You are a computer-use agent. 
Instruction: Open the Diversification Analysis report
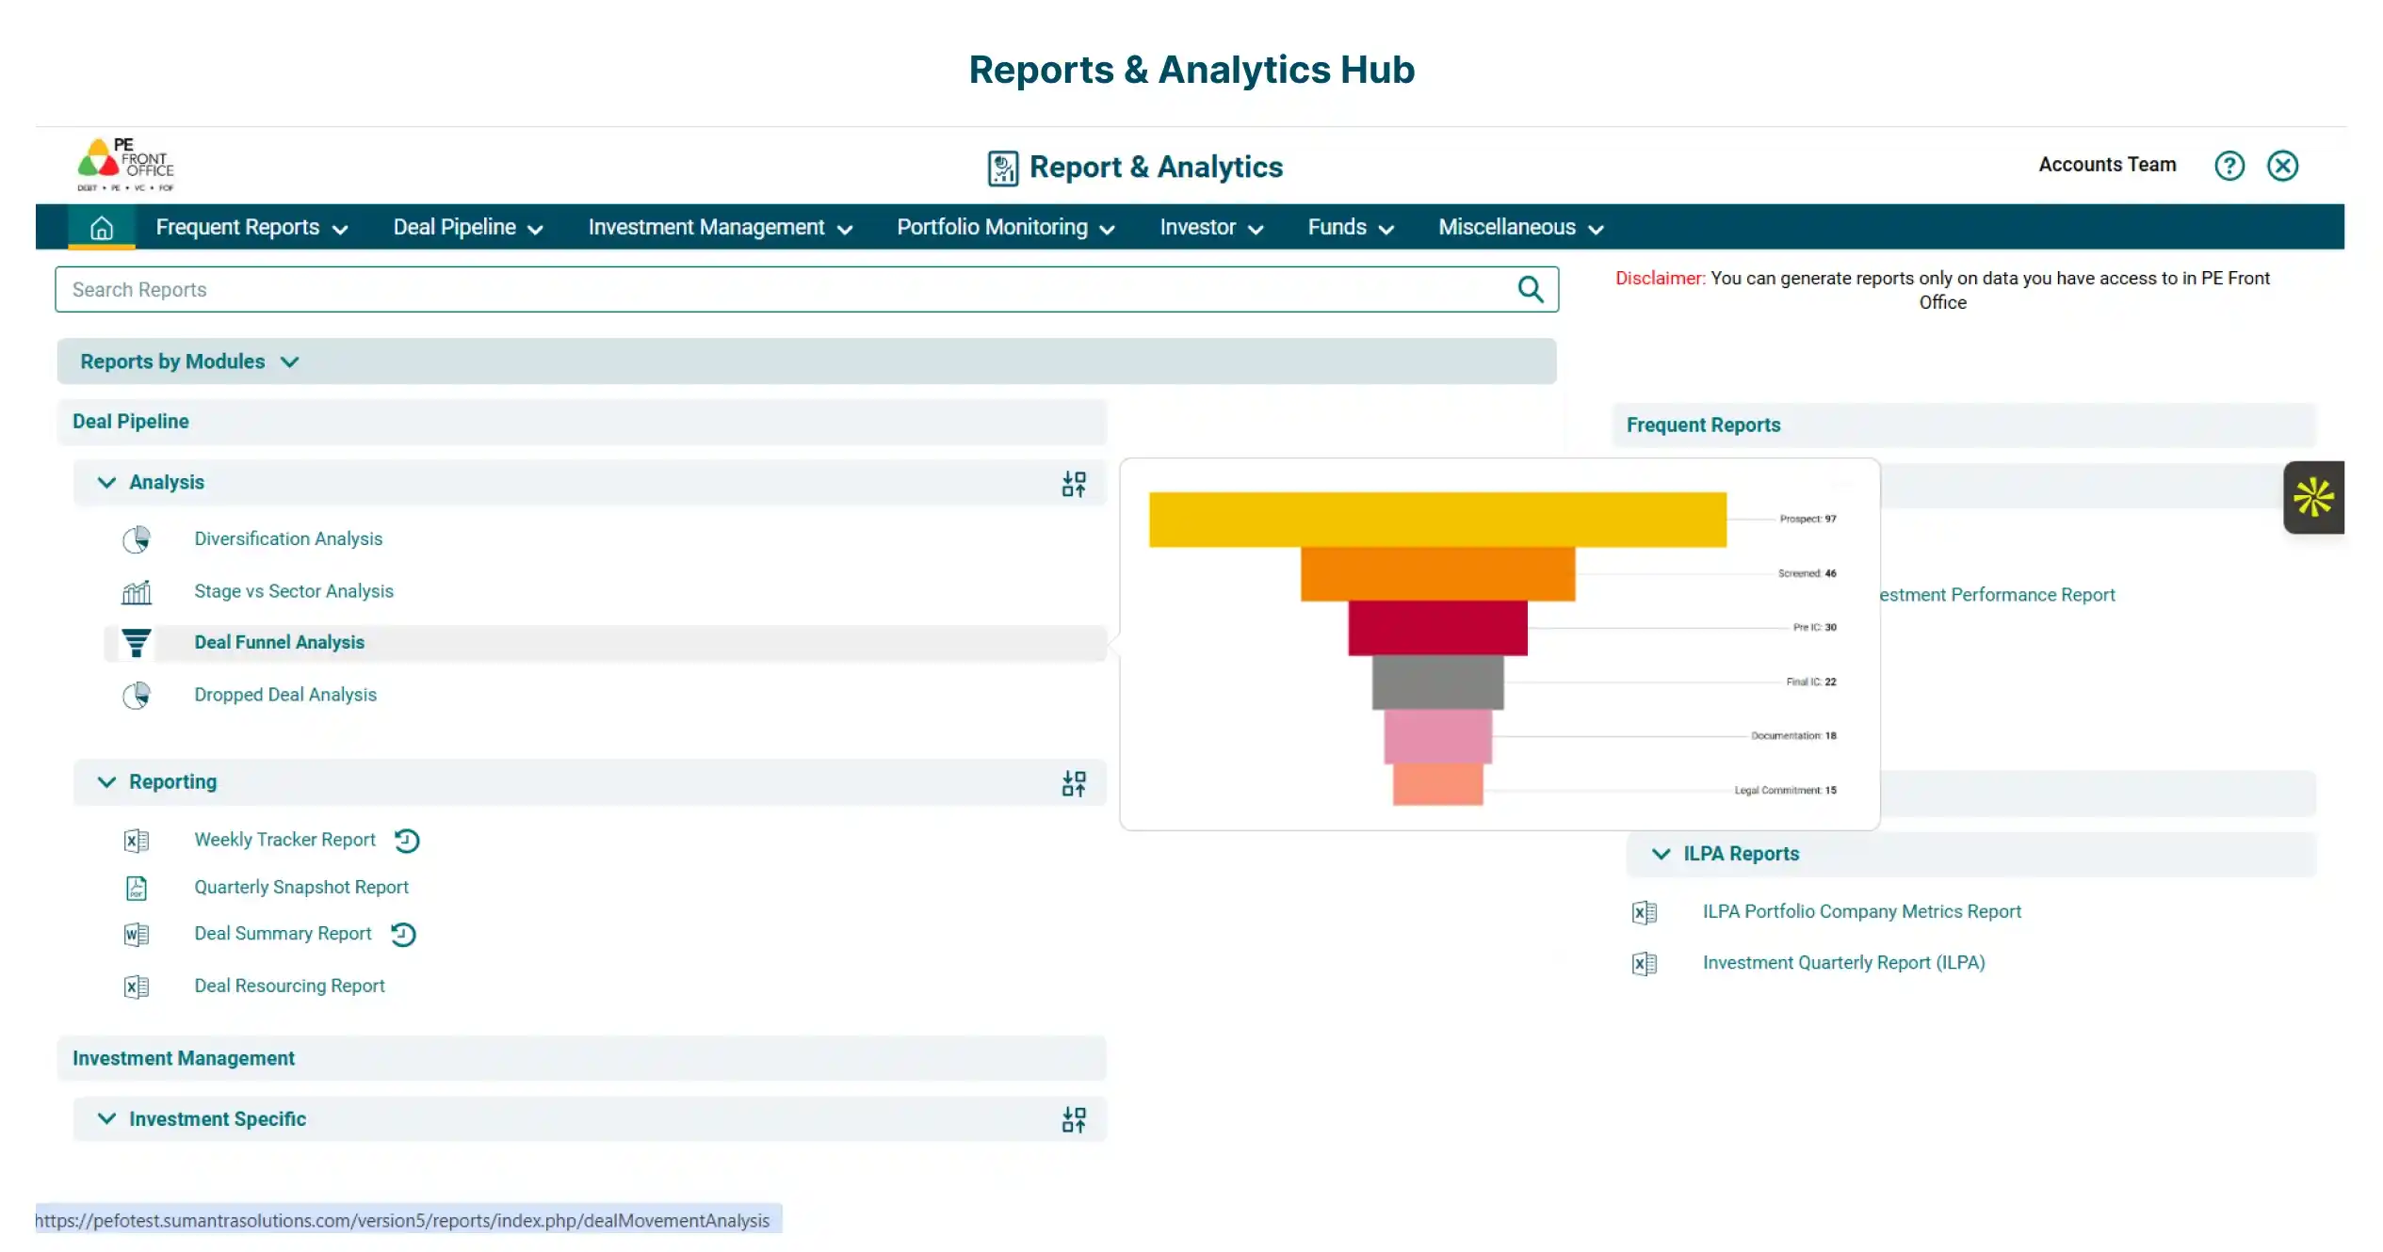288,539
